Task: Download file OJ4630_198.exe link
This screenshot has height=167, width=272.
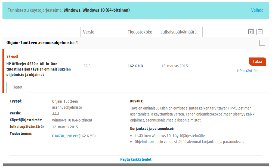Action: pyautogui.click(x=65, y=136)
